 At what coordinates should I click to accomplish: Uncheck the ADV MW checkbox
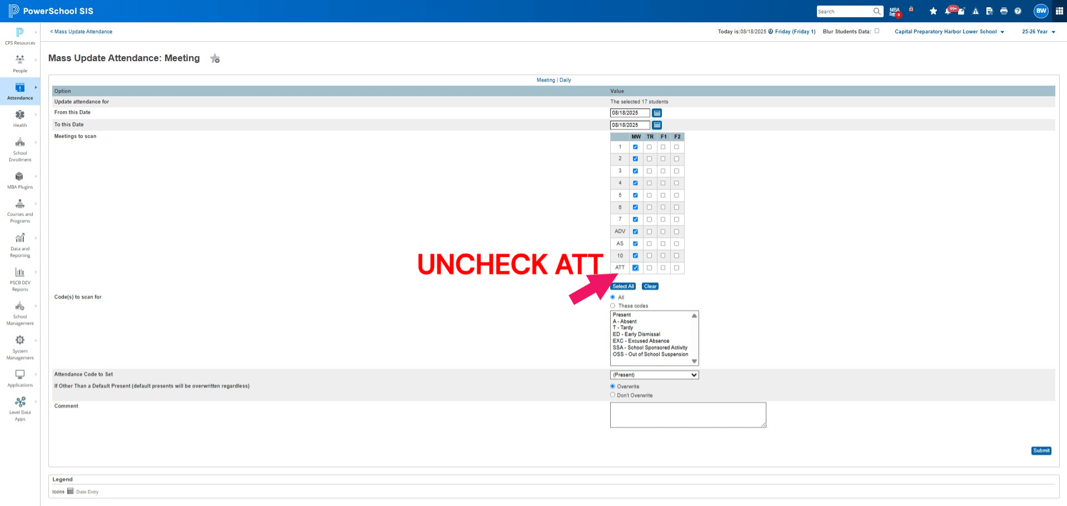[635, 232]
